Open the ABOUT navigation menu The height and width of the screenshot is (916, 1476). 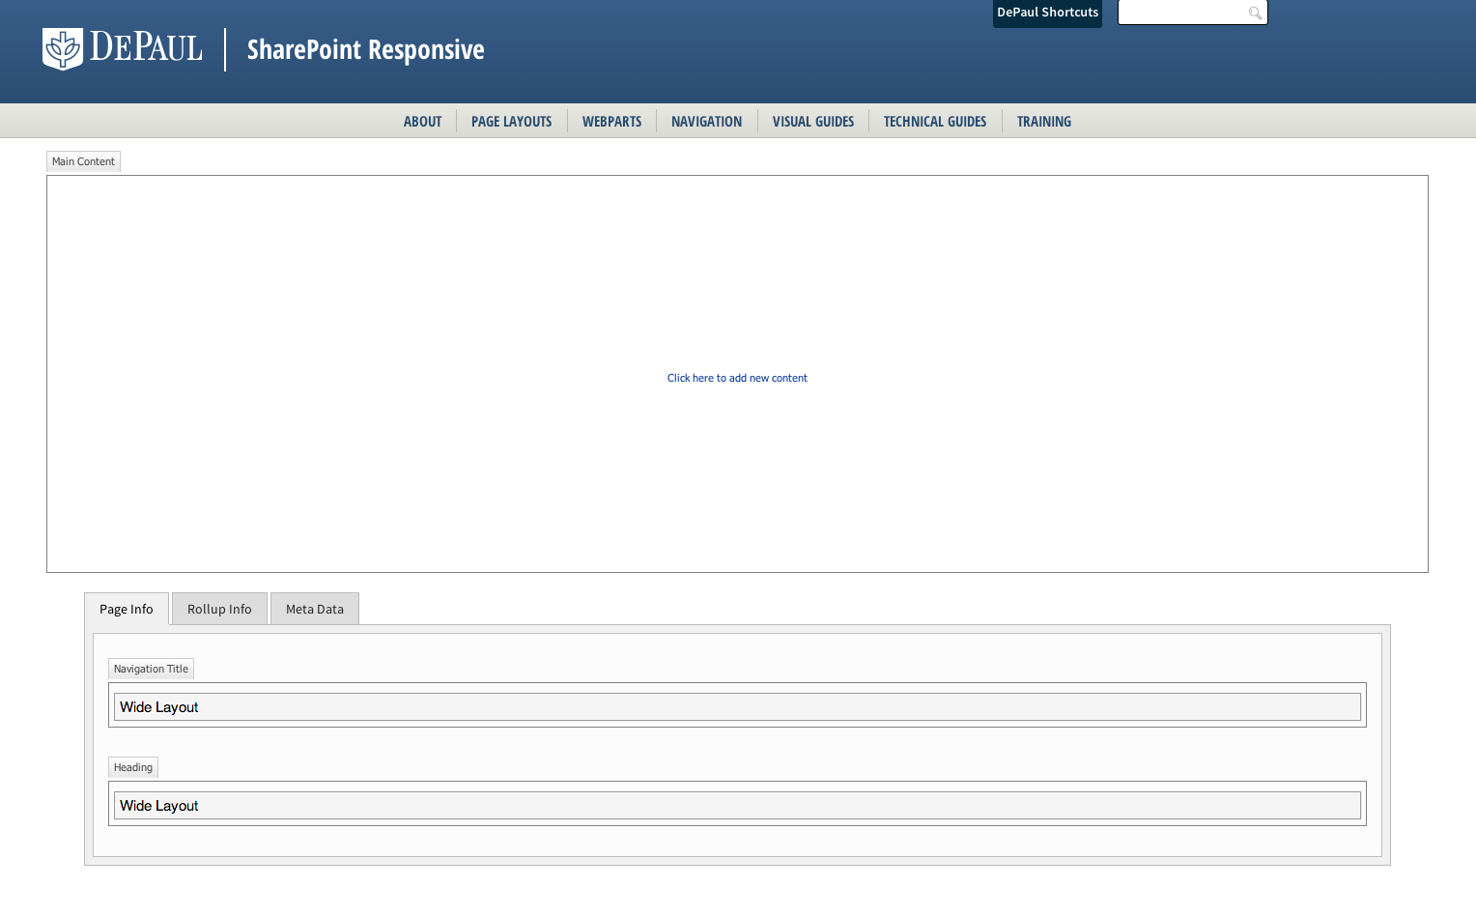click(422, 121)
